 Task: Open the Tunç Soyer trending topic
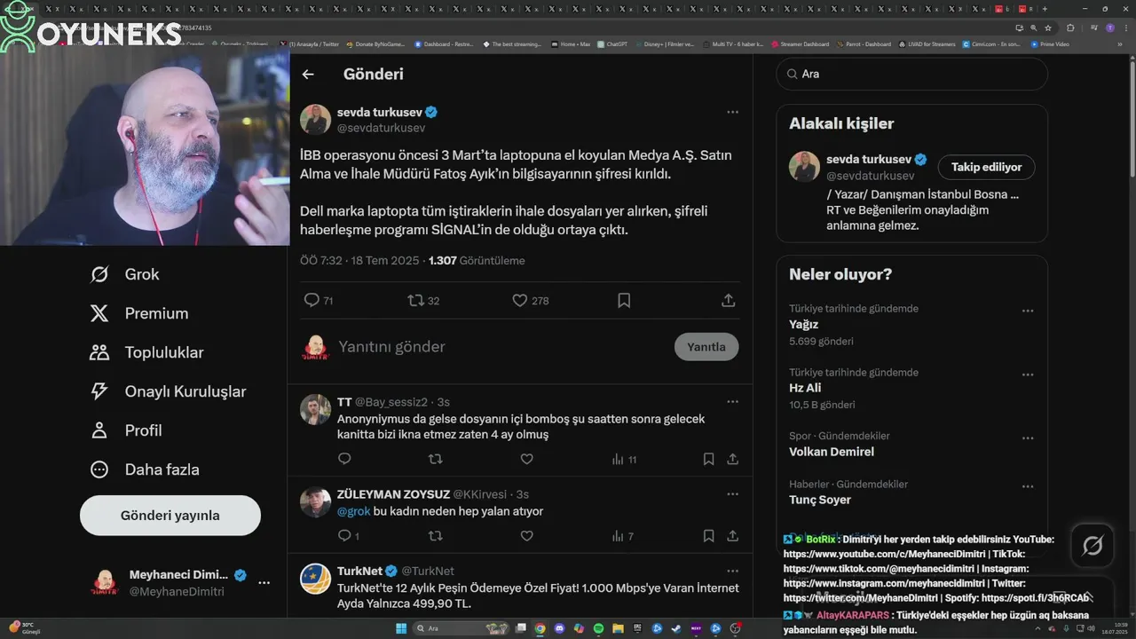click(820, 500)
